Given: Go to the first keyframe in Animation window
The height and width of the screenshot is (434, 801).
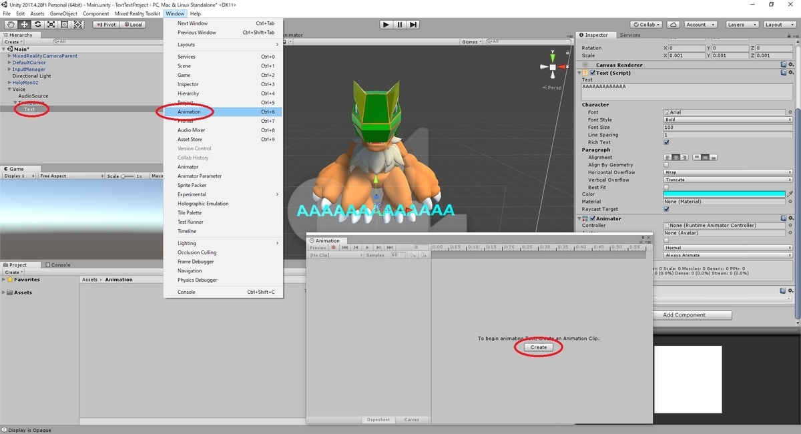Looking at the screenshot, I should point(345,248).
